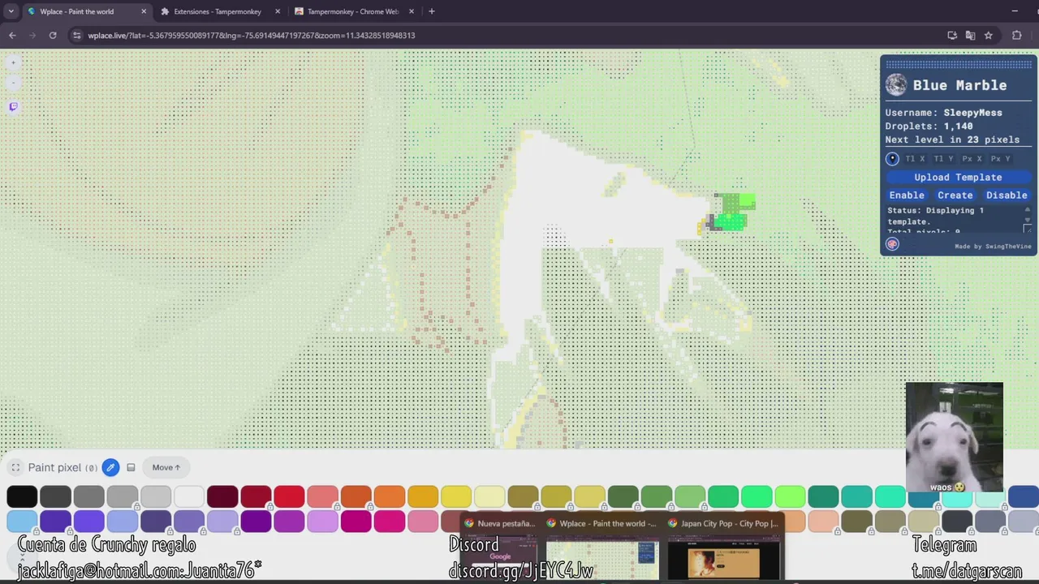The image size is (1039, 584).
Task: Click the Made by SwingTheVine text
Action: (993, 247)
